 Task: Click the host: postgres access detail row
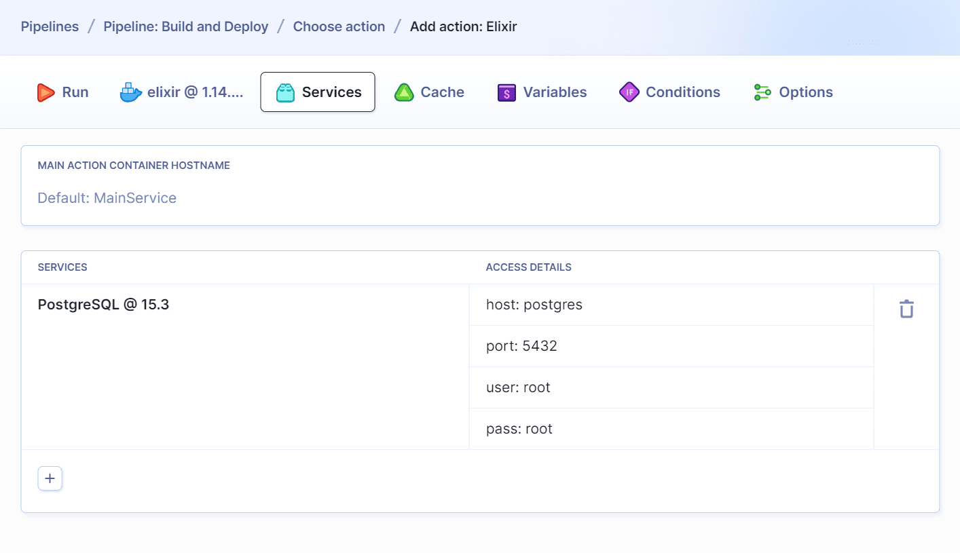[534, 304]
